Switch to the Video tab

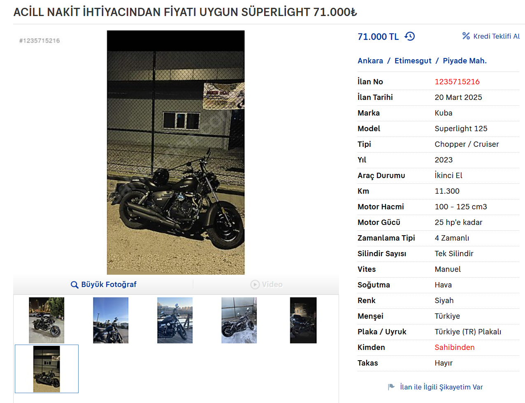(x=266, y=285)
